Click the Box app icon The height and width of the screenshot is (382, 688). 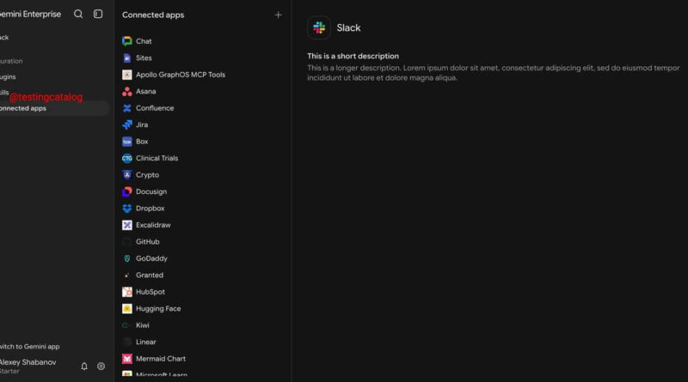tap(126, 142)
